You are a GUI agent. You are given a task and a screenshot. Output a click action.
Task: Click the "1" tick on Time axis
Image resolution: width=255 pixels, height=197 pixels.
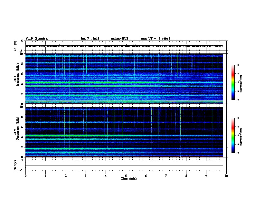point(45,176)
